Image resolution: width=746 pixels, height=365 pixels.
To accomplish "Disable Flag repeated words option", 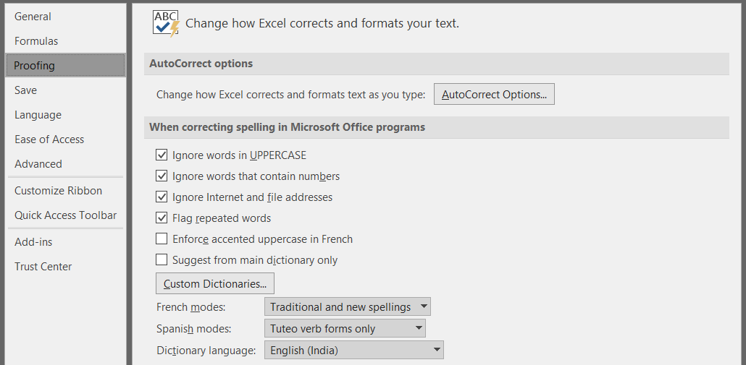I will (162, 218).
